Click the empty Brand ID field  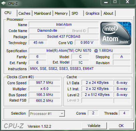tap(93, 30)
